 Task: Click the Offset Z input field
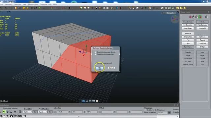pyautogui.click(x=136, y=112)
